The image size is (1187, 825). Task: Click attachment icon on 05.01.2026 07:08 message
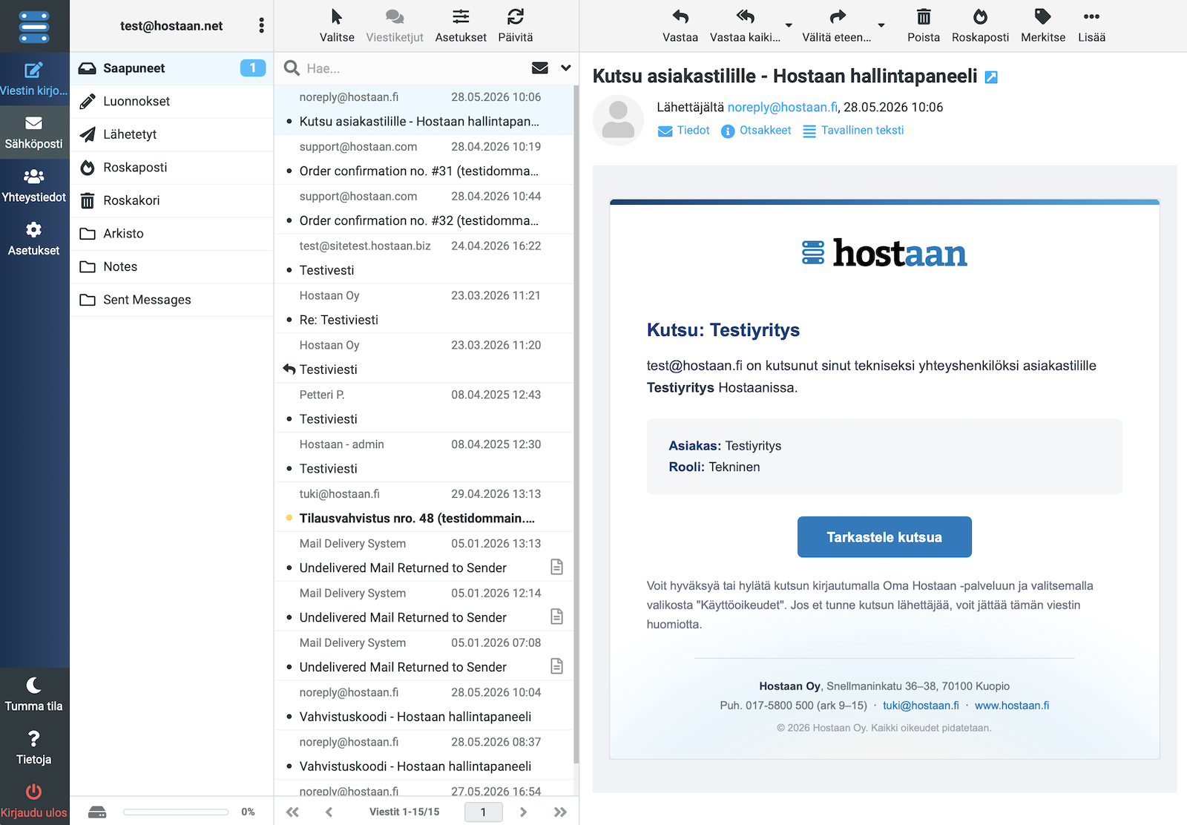click(557, 666)
